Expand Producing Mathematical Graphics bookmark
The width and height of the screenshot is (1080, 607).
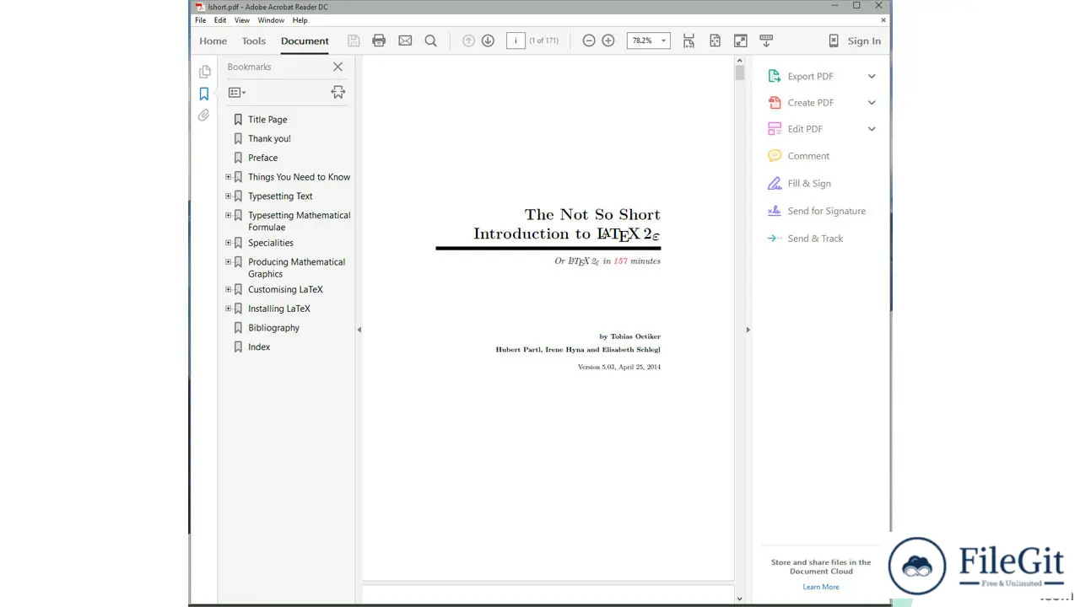(x=228, y=261)
